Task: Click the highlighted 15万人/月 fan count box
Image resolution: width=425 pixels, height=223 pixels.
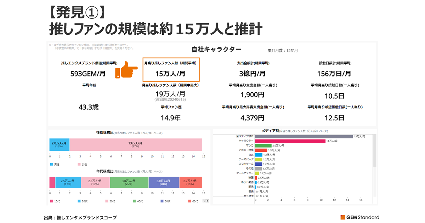Action: (x=171, y=69)
